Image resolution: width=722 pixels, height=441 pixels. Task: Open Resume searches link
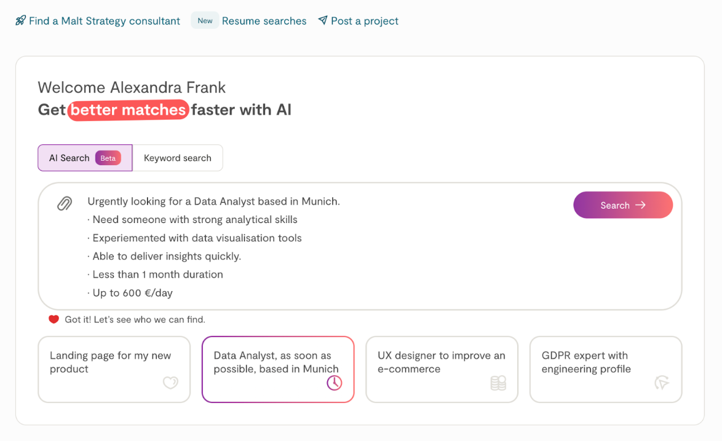(264, 21)
